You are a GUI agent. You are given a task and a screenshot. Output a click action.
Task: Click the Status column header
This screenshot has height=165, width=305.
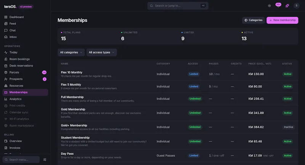click(x=287, y=63)
